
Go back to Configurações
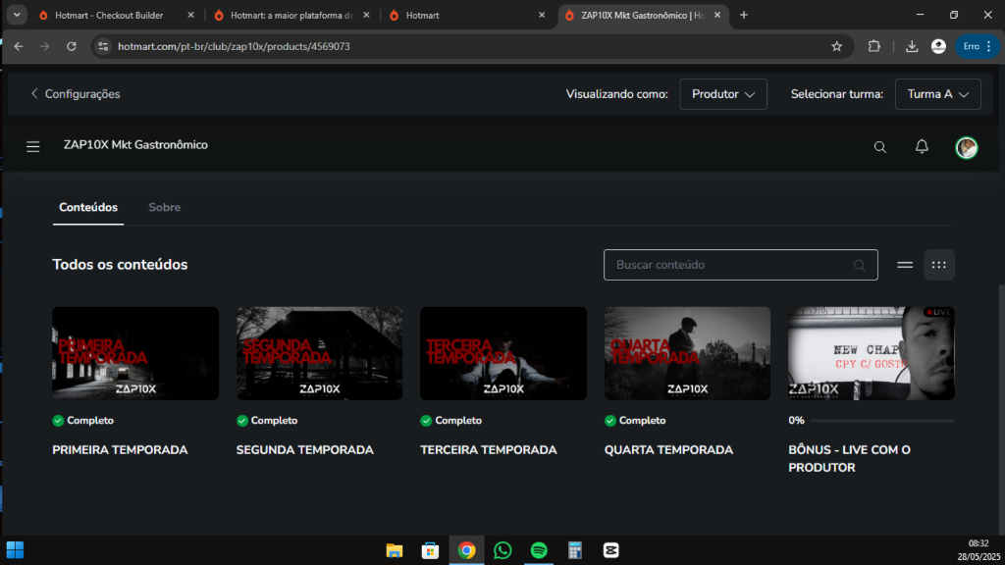click(76, 94)
